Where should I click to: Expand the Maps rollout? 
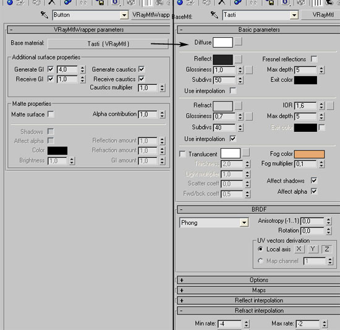coord(258,290)
